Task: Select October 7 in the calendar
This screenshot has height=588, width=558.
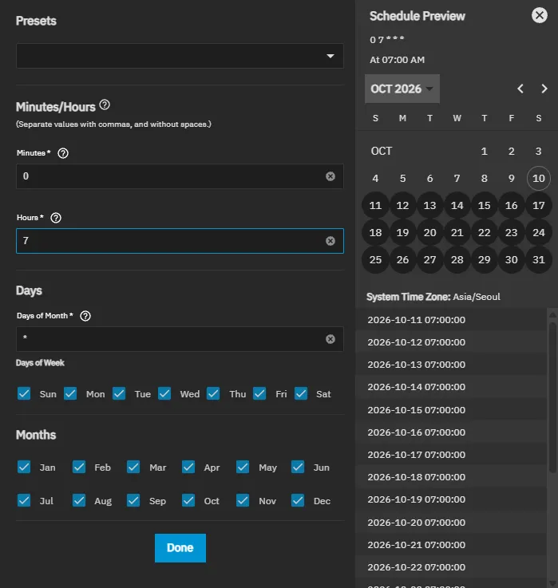Action: [x=457, y=178]
